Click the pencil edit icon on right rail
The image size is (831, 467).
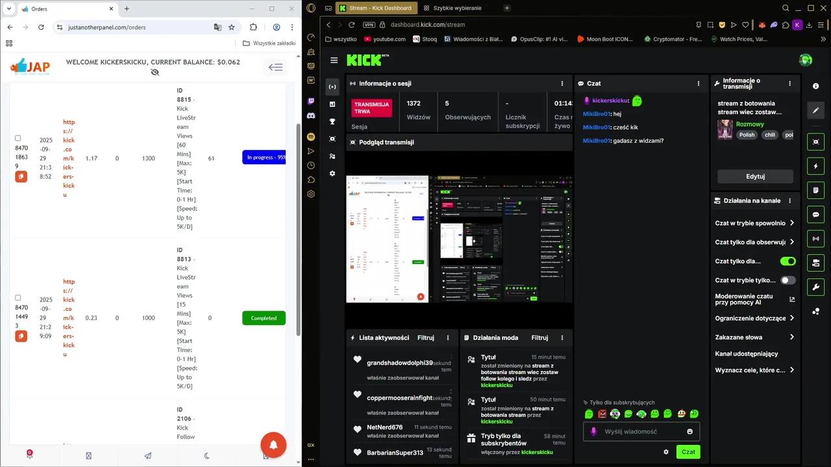click(815, 110)
